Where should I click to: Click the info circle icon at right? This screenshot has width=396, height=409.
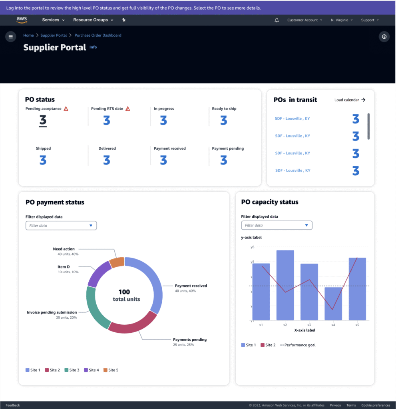pyautogui.click(x=384, y=37)
